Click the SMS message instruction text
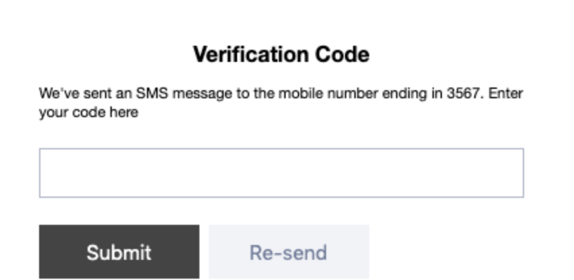Image resolution: width=574 pixels, height=280 pixels. coord(281,103)
